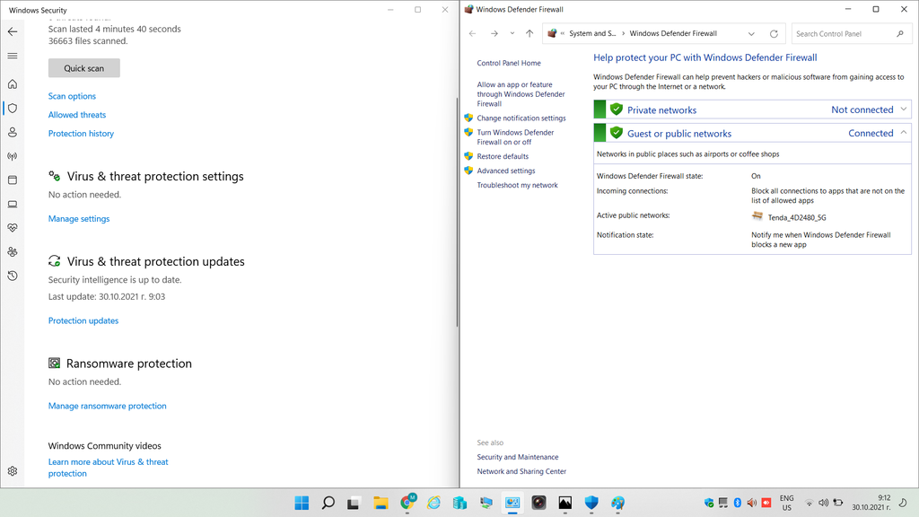The image size is (919, 517).
Task: Open Scan options link
Action: [x=72, y=96]
